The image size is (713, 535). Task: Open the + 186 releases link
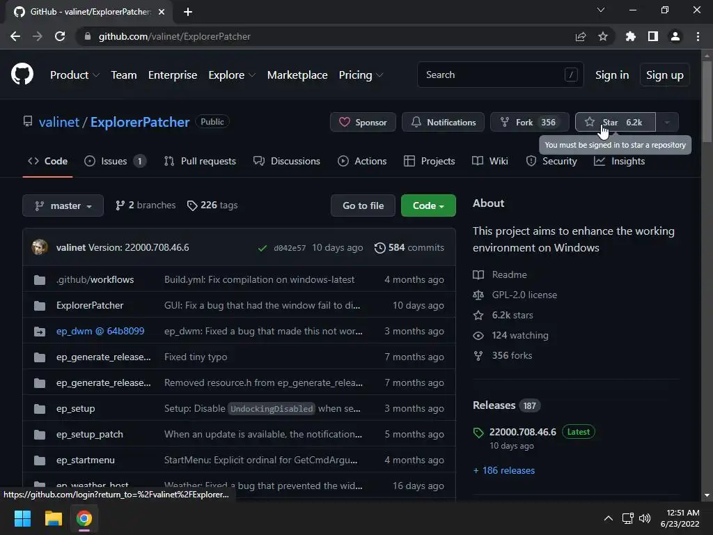(x=504, y=470)
